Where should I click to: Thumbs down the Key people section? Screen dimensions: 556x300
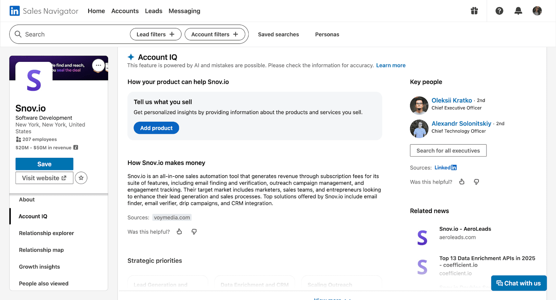pyautogui.click(x=476, y=182)
